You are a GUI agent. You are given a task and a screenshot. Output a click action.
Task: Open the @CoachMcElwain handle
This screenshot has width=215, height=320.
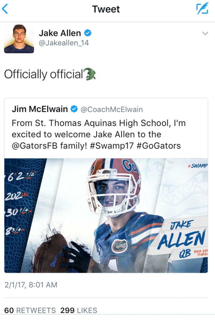(x=112, y=109)
